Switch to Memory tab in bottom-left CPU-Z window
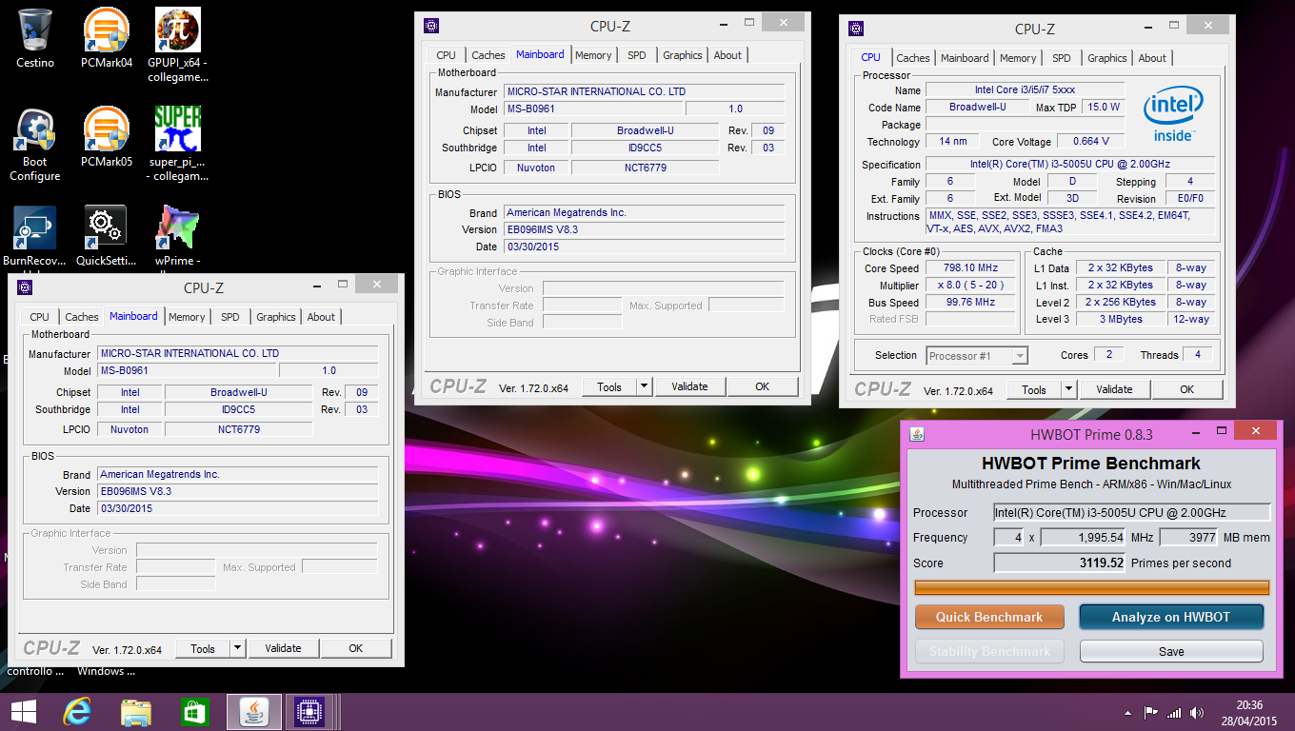This screenshot has width=1295, height=731. [x=187, y=317]
